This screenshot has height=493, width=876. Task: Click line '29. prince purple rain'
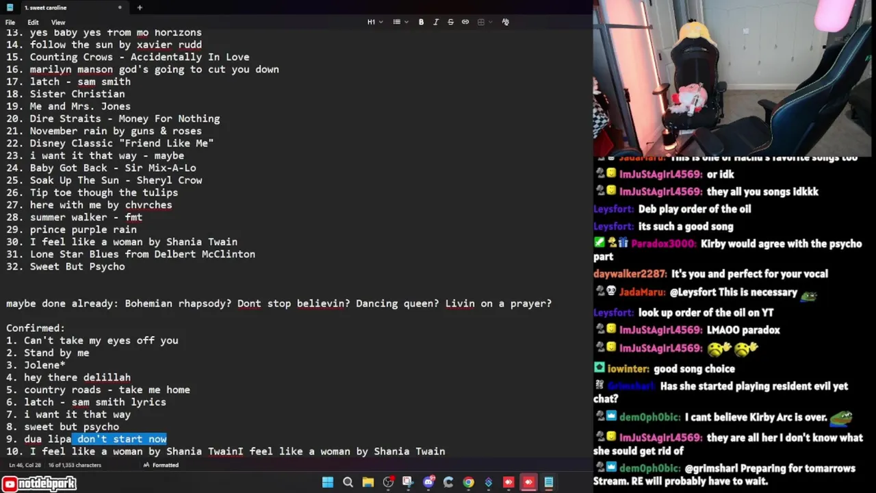[x=71, y=229]
